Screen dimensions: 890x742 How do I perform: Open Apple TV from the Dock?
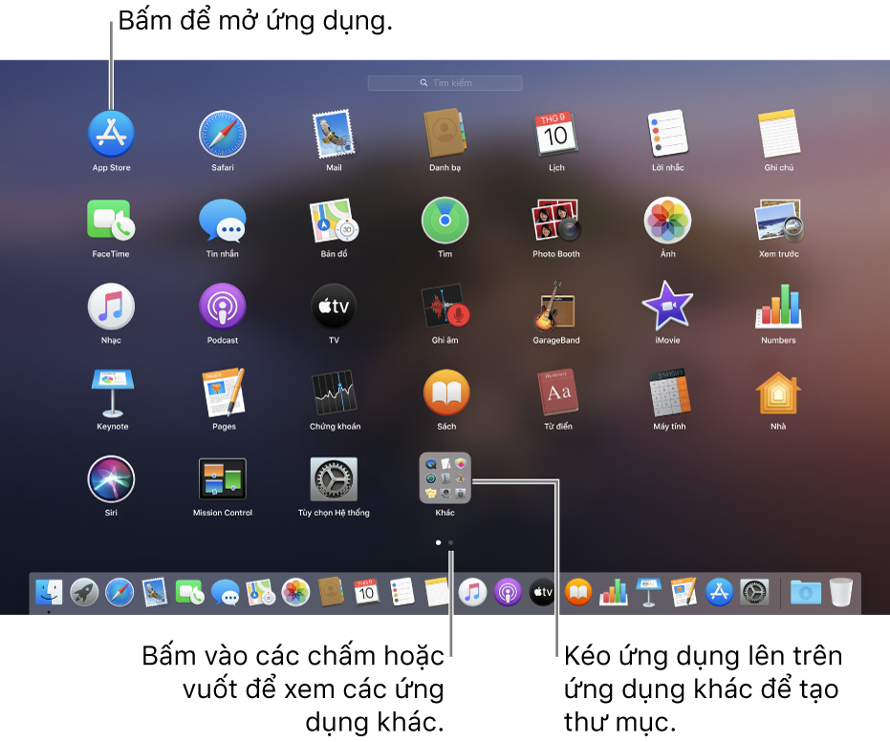(x=543, y=592)
